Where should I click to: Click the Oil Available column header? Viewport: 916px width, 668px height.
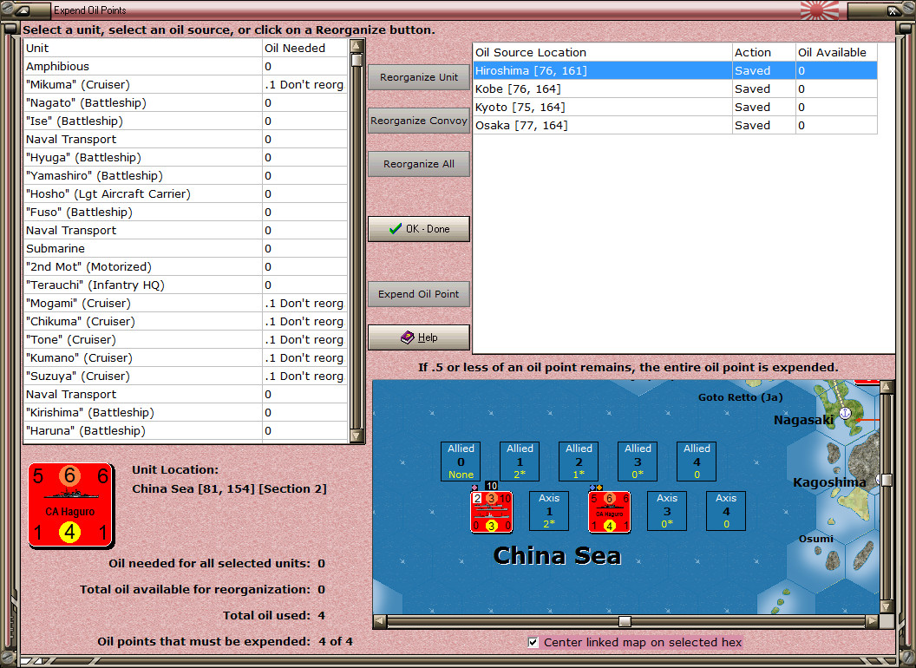pyautogui.click(x=836, y=53)
